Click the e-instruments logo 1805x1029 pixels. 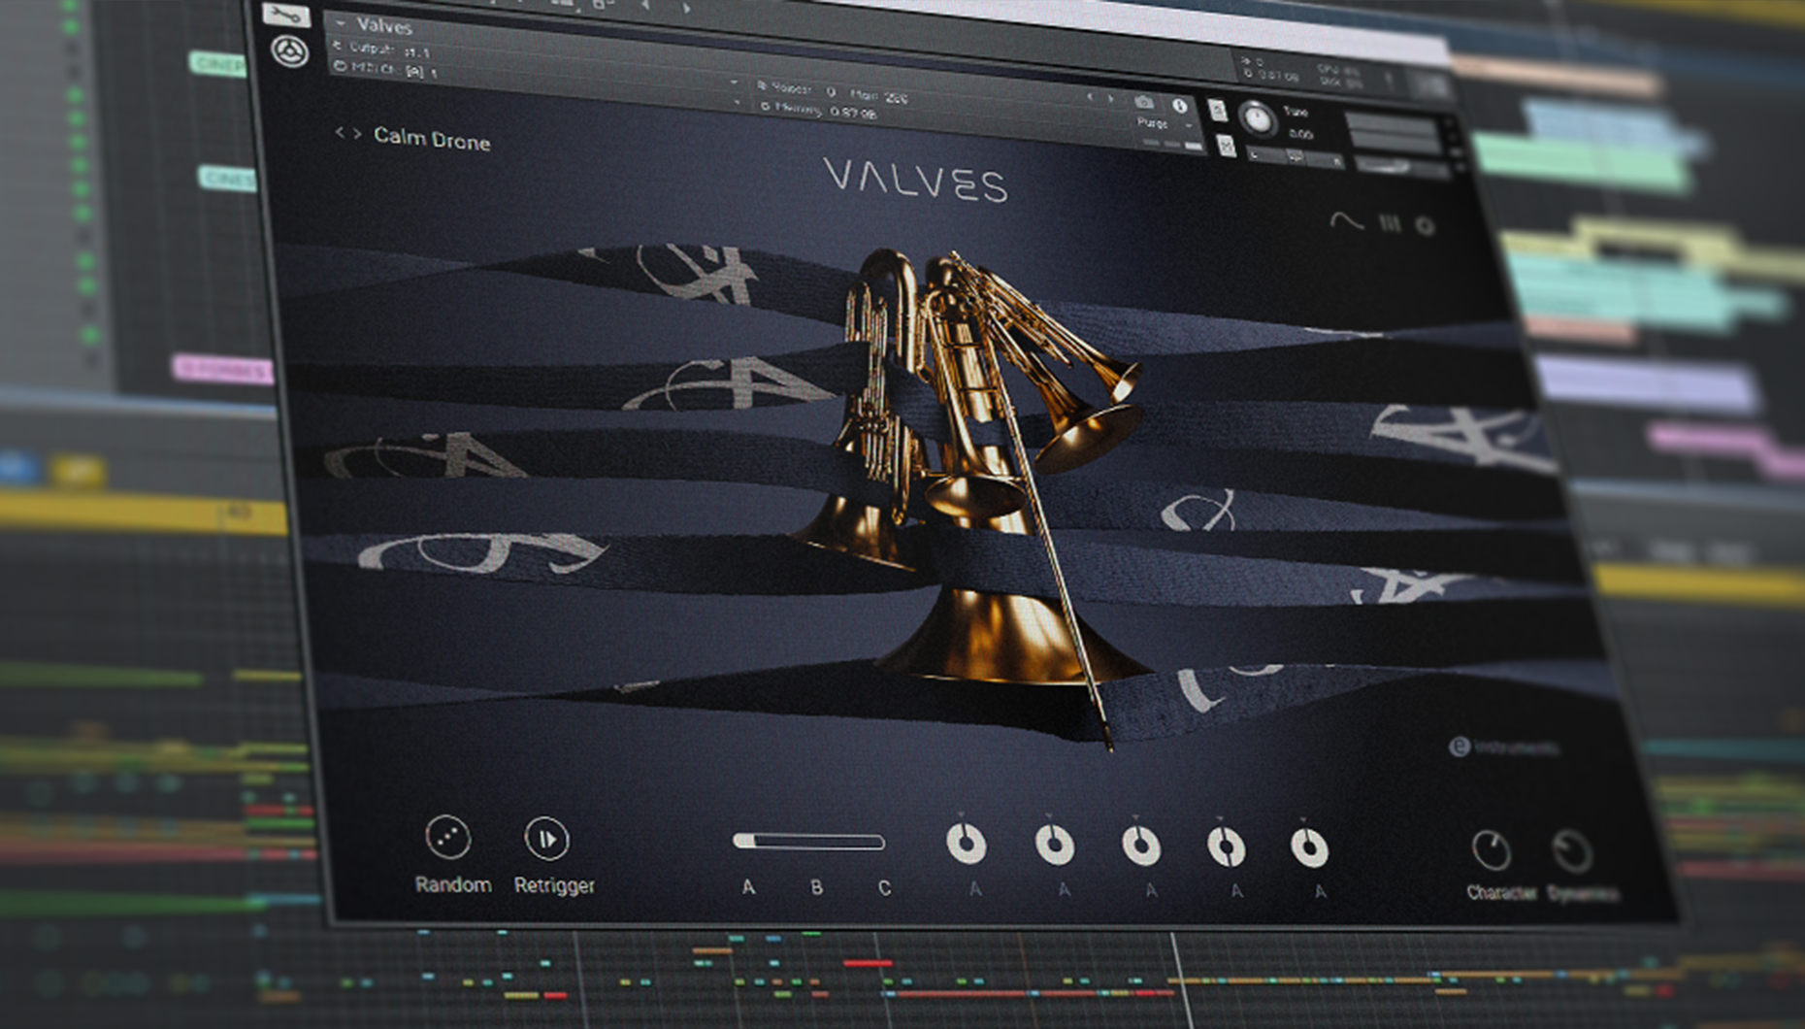[x=1504, y=747]
